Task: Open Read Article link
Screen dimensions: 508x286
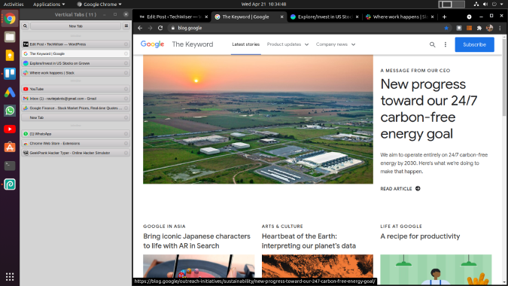Action: [400, 188]
